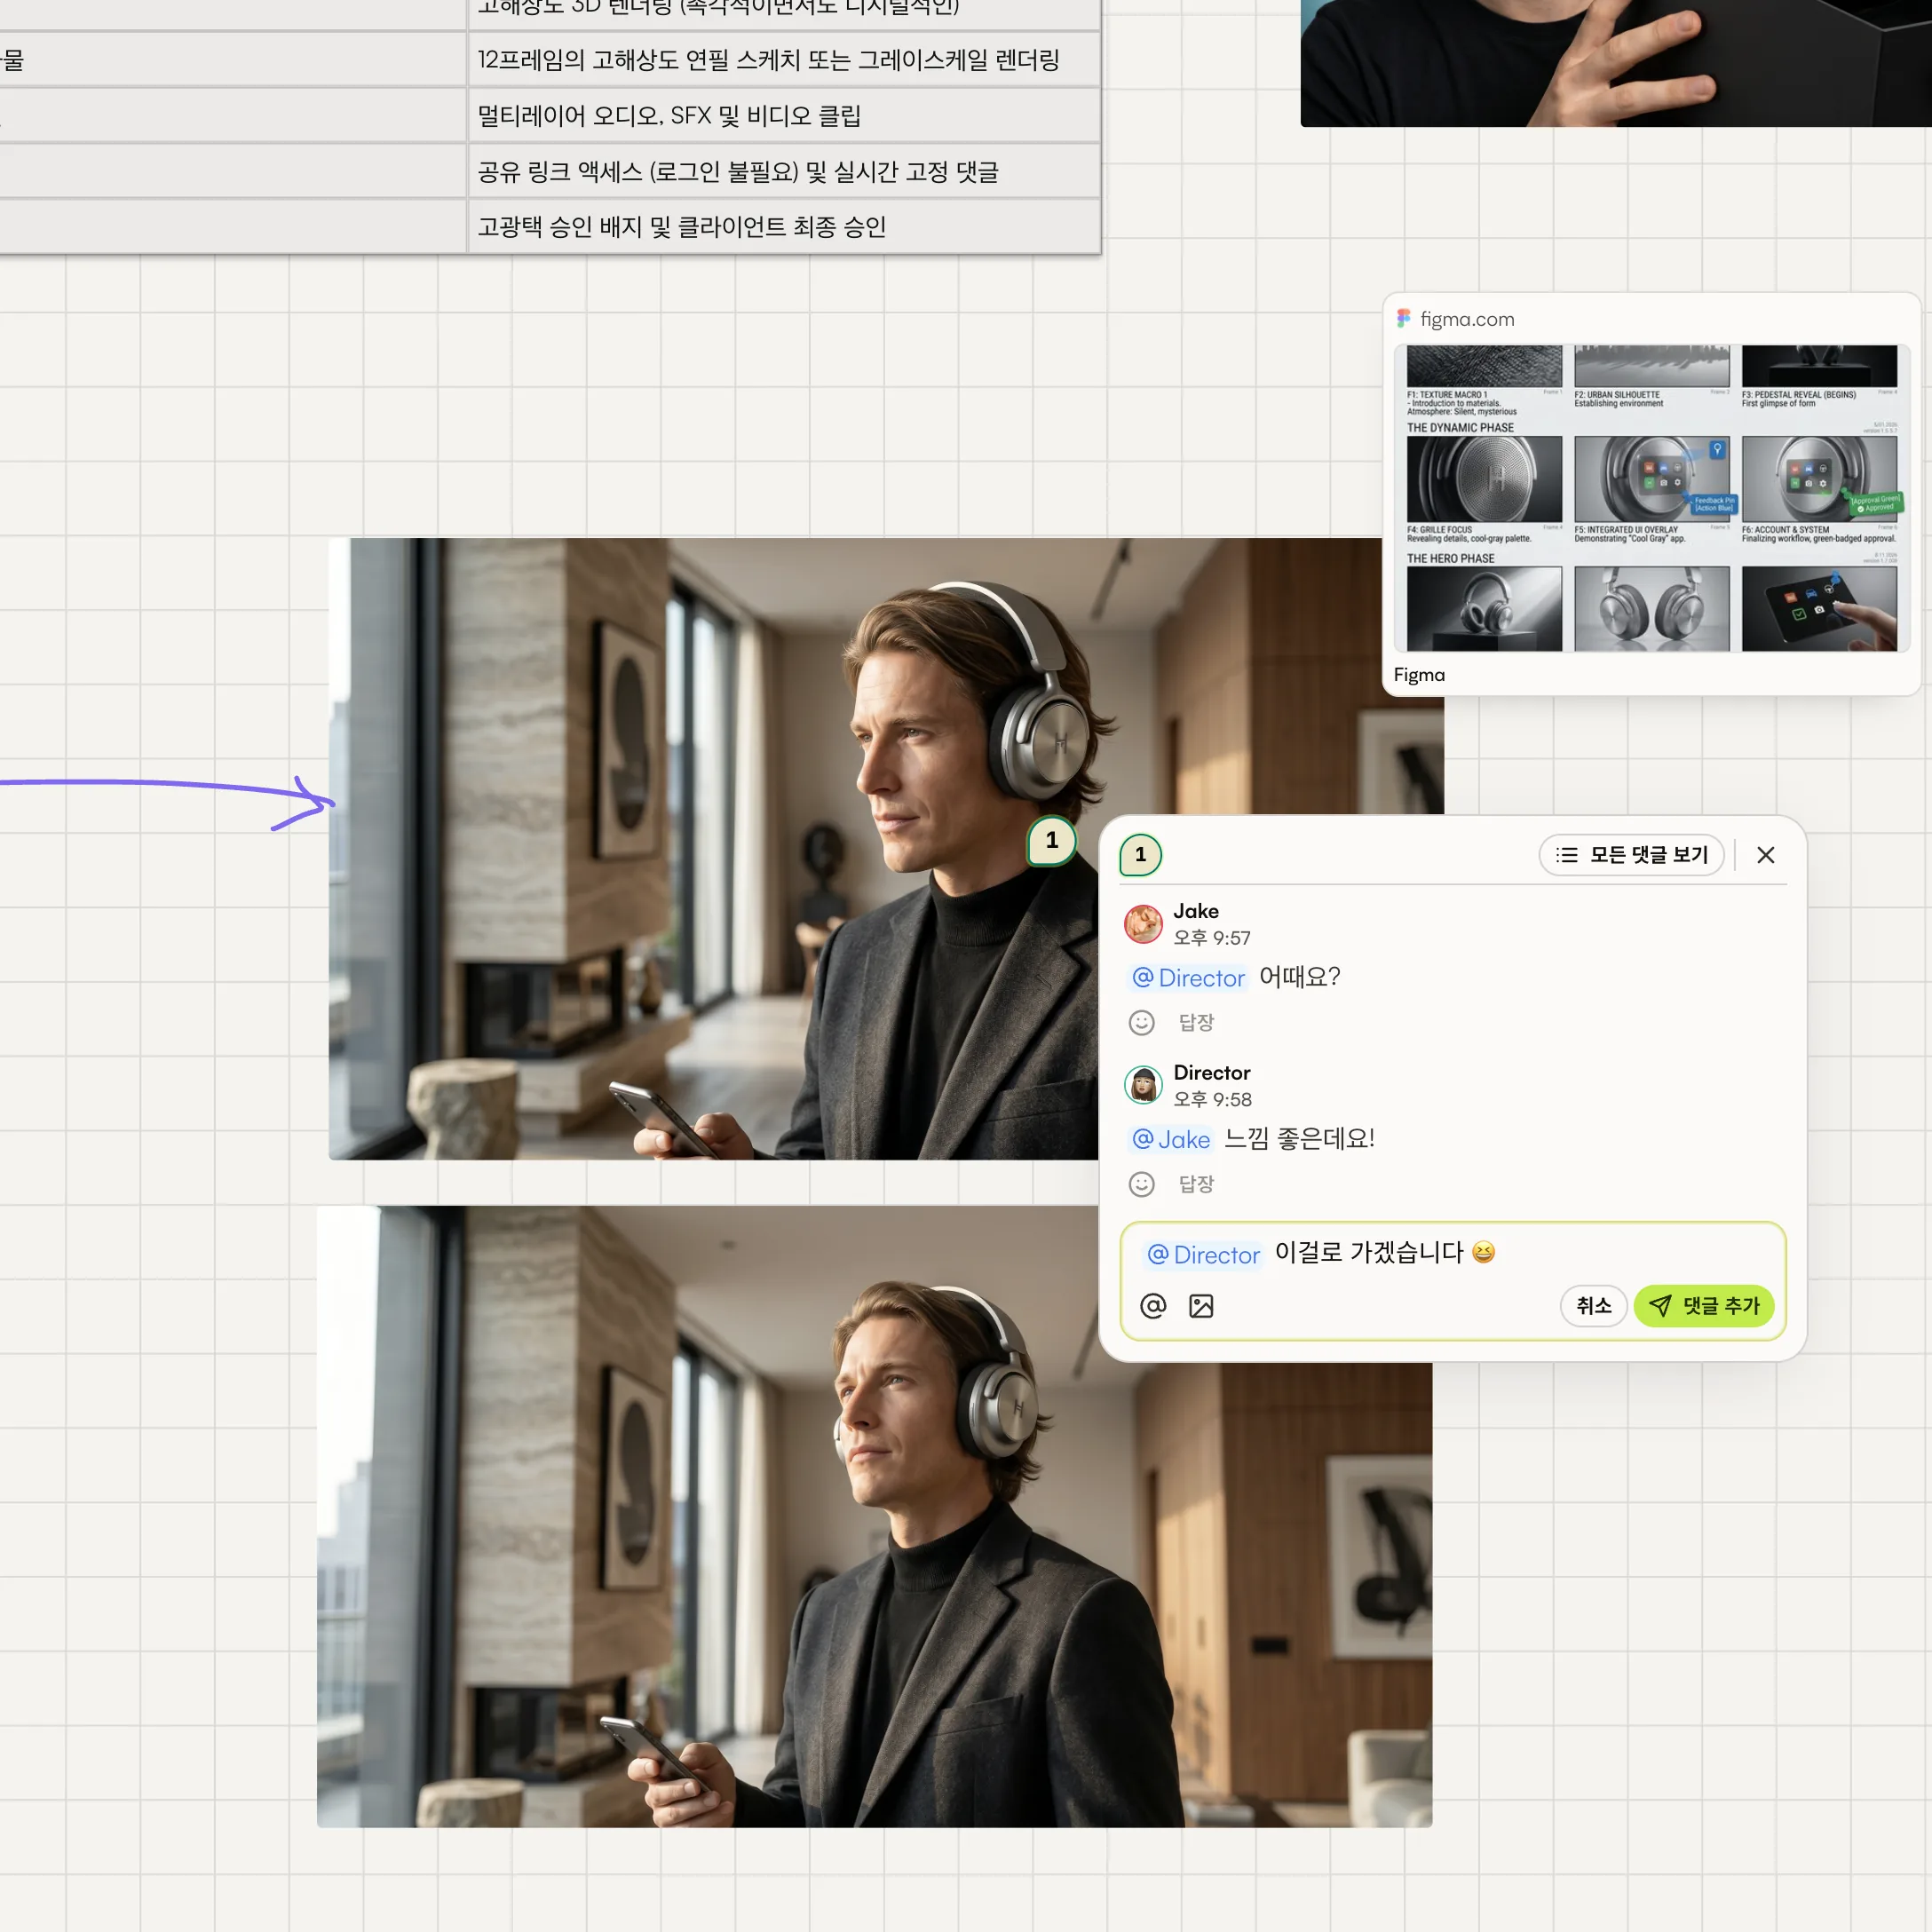Reply to Director's comment via 답장
1932x1932 pixels.
(x=1196, y=1184)
